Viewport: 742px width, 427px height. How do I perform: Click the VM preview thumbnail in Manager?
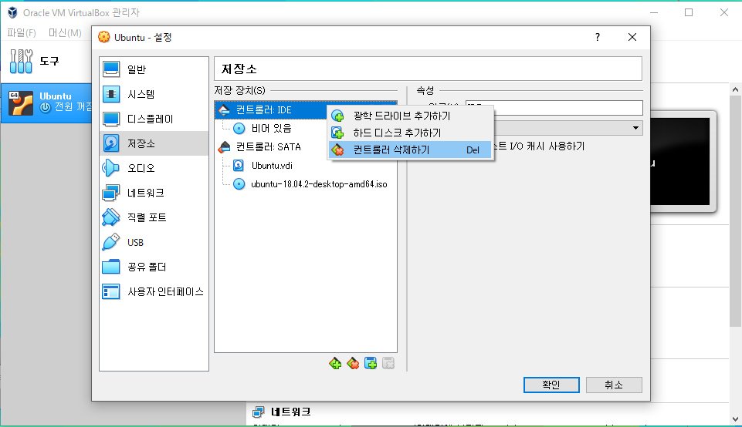tap(680, 161)
